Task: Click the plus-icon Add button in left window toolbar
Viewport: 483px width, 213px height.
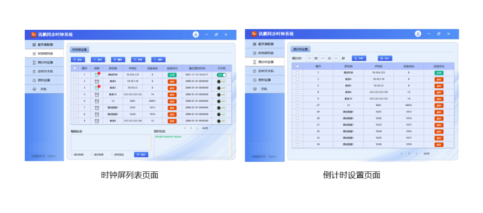Action: pyautogui.click(x=78, y=60)
